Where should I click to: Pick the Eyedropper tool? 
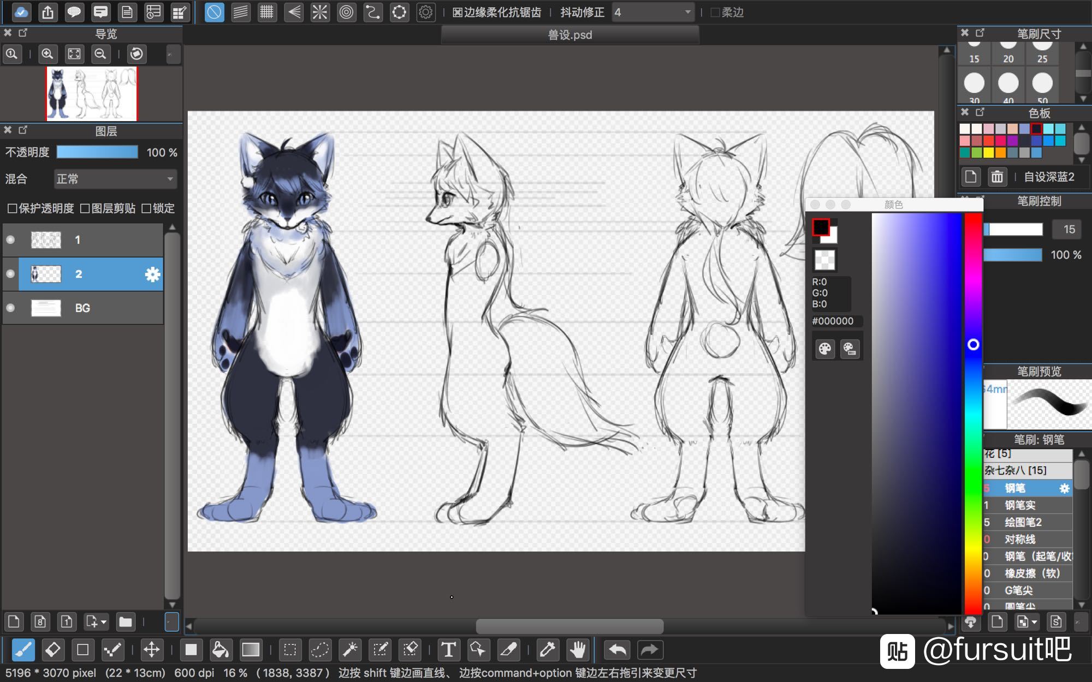pyautogui.click(x=547, y=649)
